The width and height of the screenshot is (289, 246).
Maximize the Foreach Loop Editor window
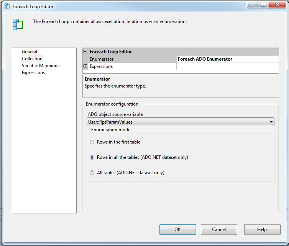pyautogui.click(x=263, y=5)
